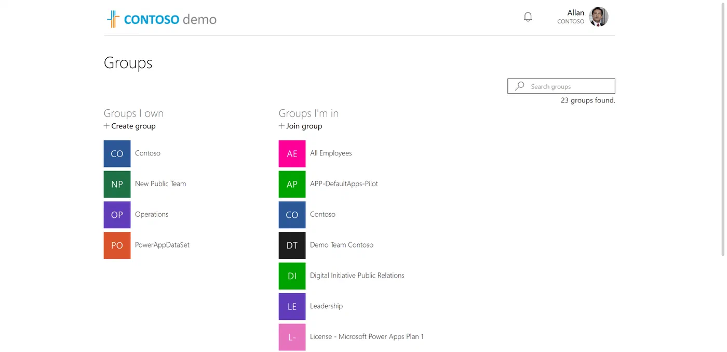This screenshot has height=352, width=727.
Task: Click the magnifier icon in search box
Action: [x=519, y=86]
